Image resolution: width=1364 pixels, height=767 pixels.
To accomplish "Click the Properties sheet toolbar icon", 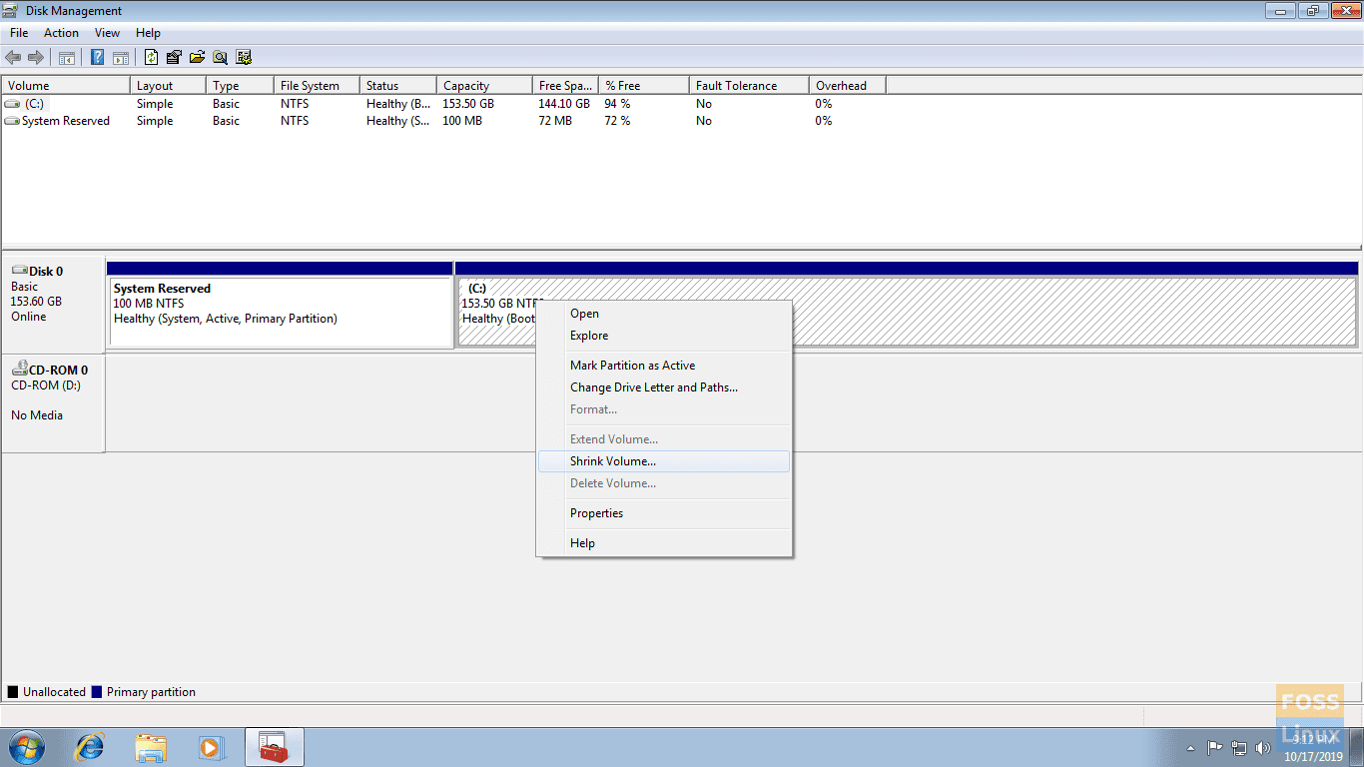I will click(x=174, y=57).
